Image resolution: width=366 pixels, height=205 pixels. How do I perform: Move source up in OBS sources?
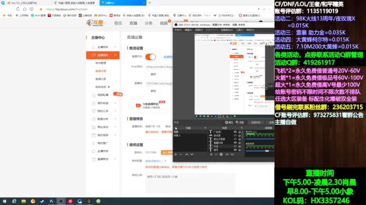click(227, 154)
